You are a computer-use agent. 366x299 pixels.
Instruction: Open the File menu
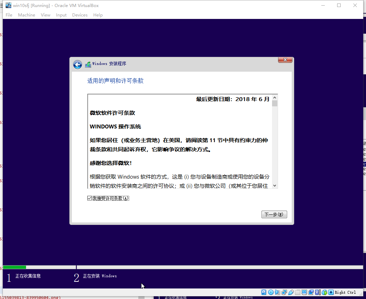(9, 15)
